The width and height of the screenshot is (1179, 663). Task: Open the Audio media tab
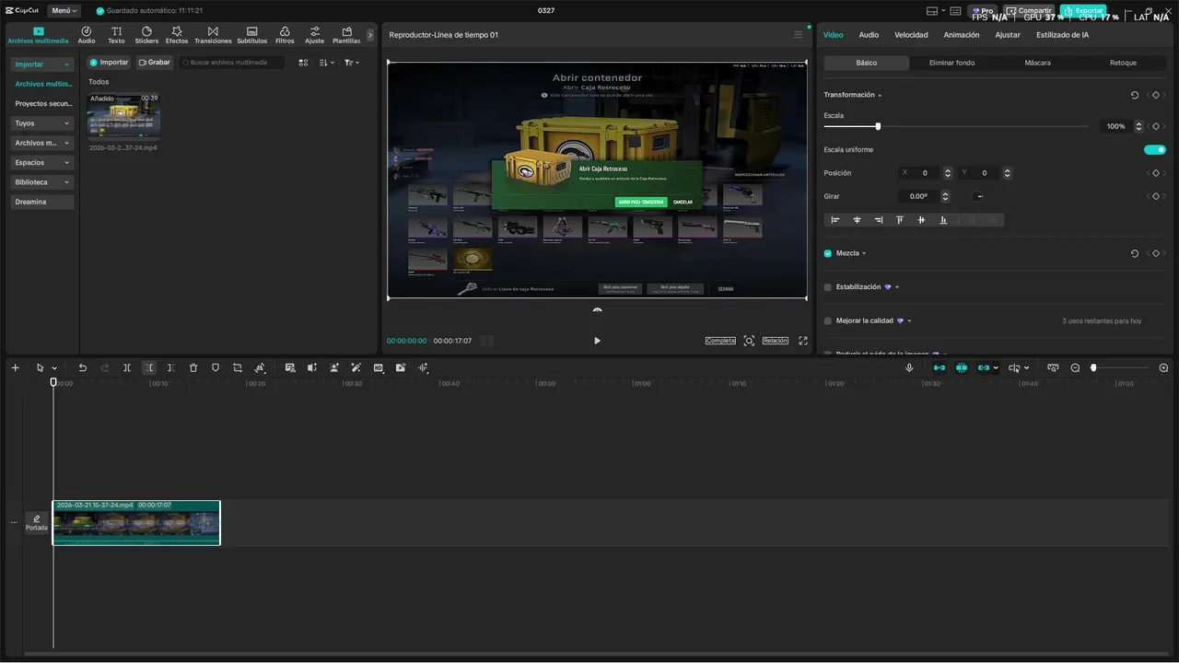pyautogui.click(x=87, y=35)
